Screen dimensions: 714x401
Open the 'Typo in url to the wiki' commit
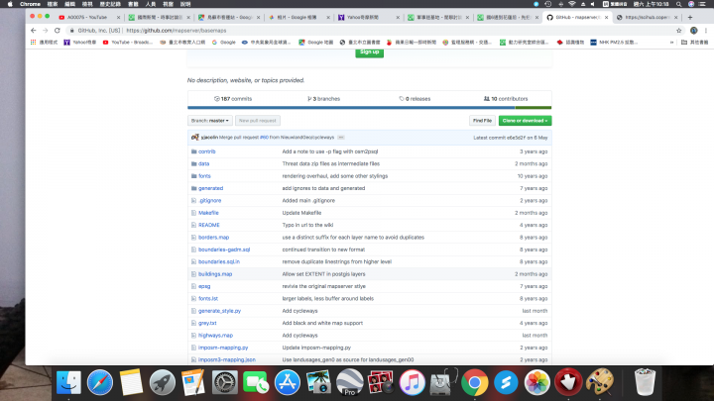tap(307, 225)
